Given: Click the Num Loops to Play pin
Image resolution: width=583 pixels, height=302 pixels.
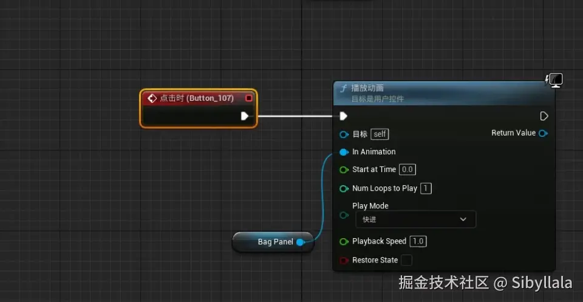Looking at the screenshot, I should click(344, 188).
